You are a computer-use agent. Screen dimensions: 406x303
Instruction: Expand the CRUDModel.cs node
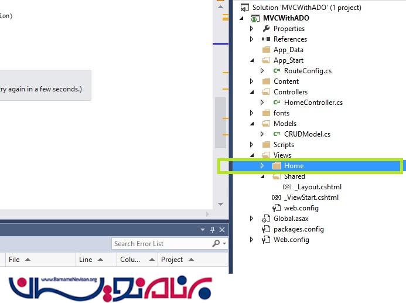point(262,134)
